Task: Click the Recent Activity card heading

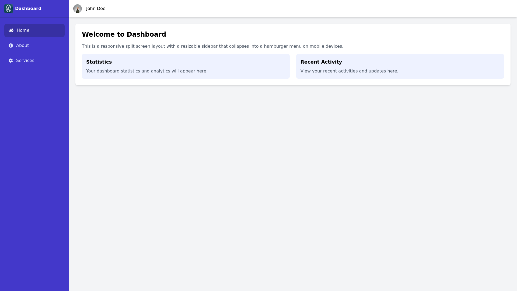Action: 321,62
